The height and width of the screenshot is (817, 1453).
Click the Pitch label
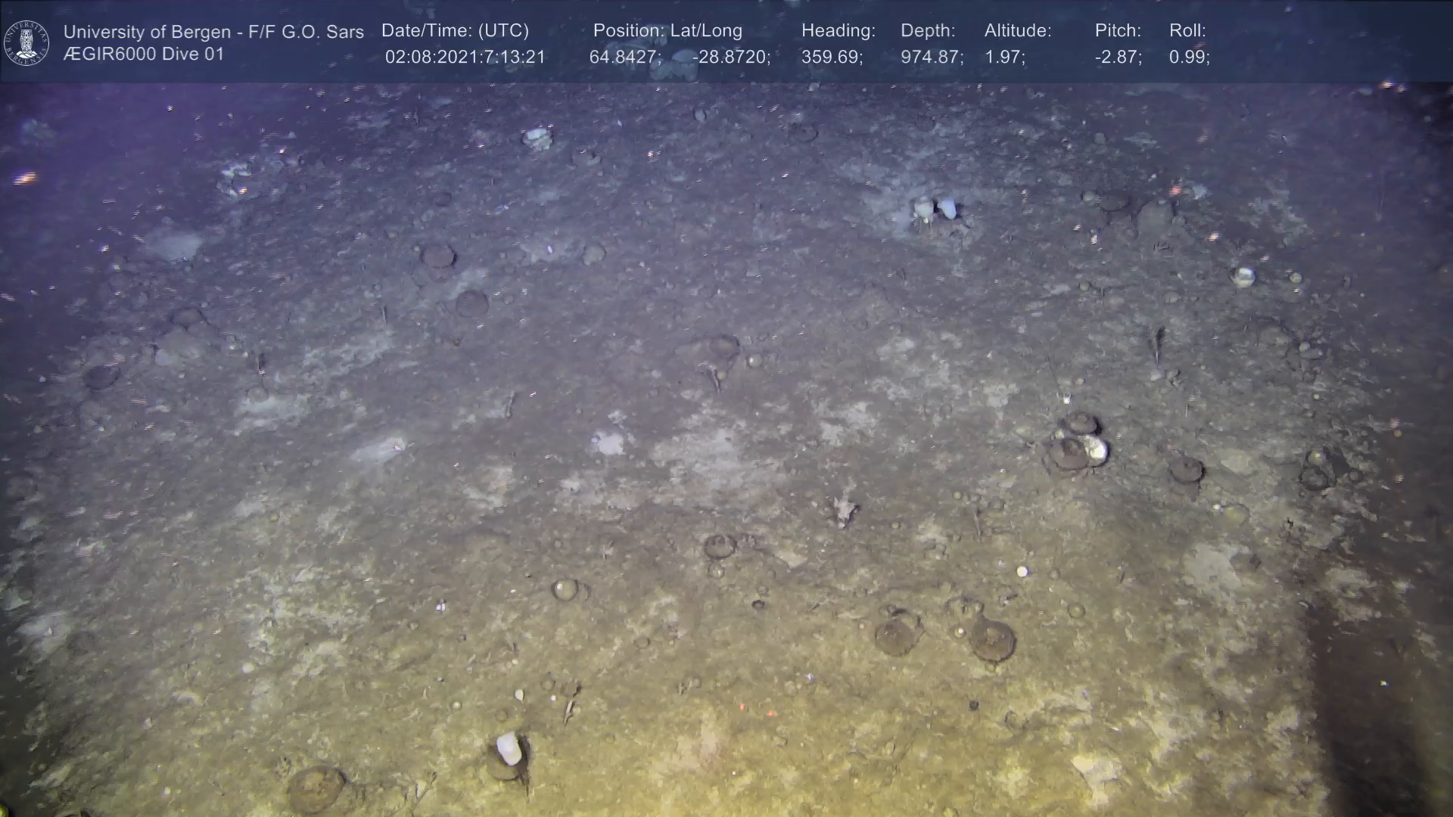click(1118, 31)
